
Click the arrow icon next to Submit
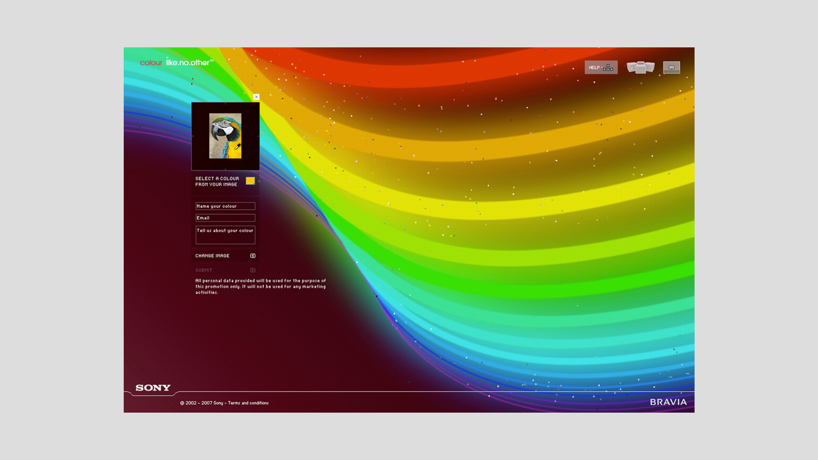pyautogui.click(x=253, y=270)
